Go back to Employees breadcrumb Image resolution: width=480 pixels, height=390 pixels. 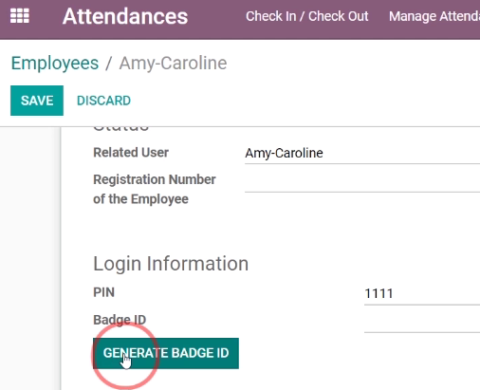coord(55,63)
